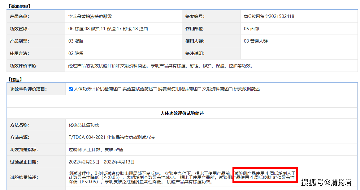Click the test date range 2022年2月25日 - 2022年4月13日
This screenshot has height=190, width=360.
pos(102,162)
